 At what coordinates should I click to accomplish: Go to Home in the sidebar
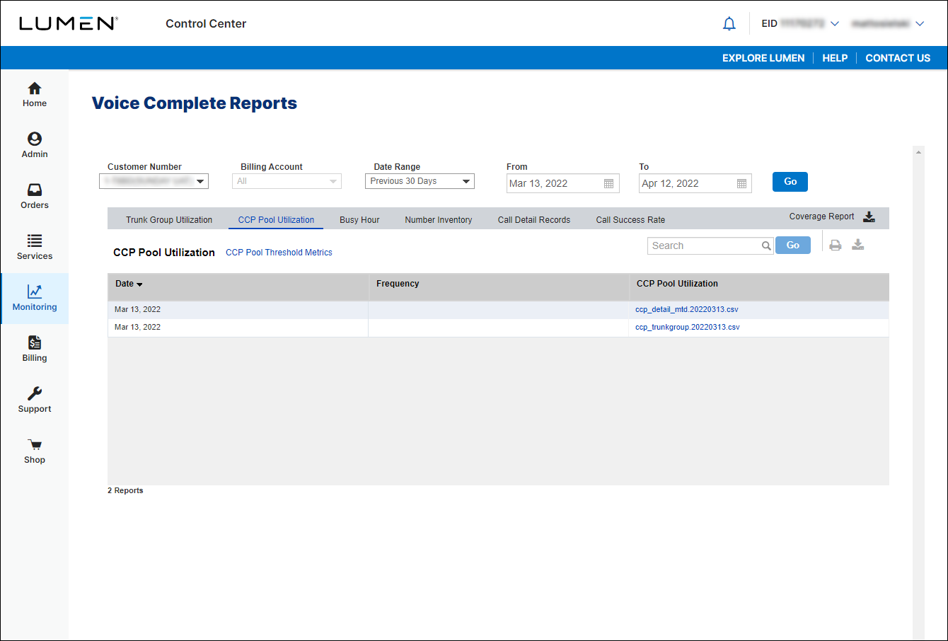pyautogui.click(x=35, y=95)
